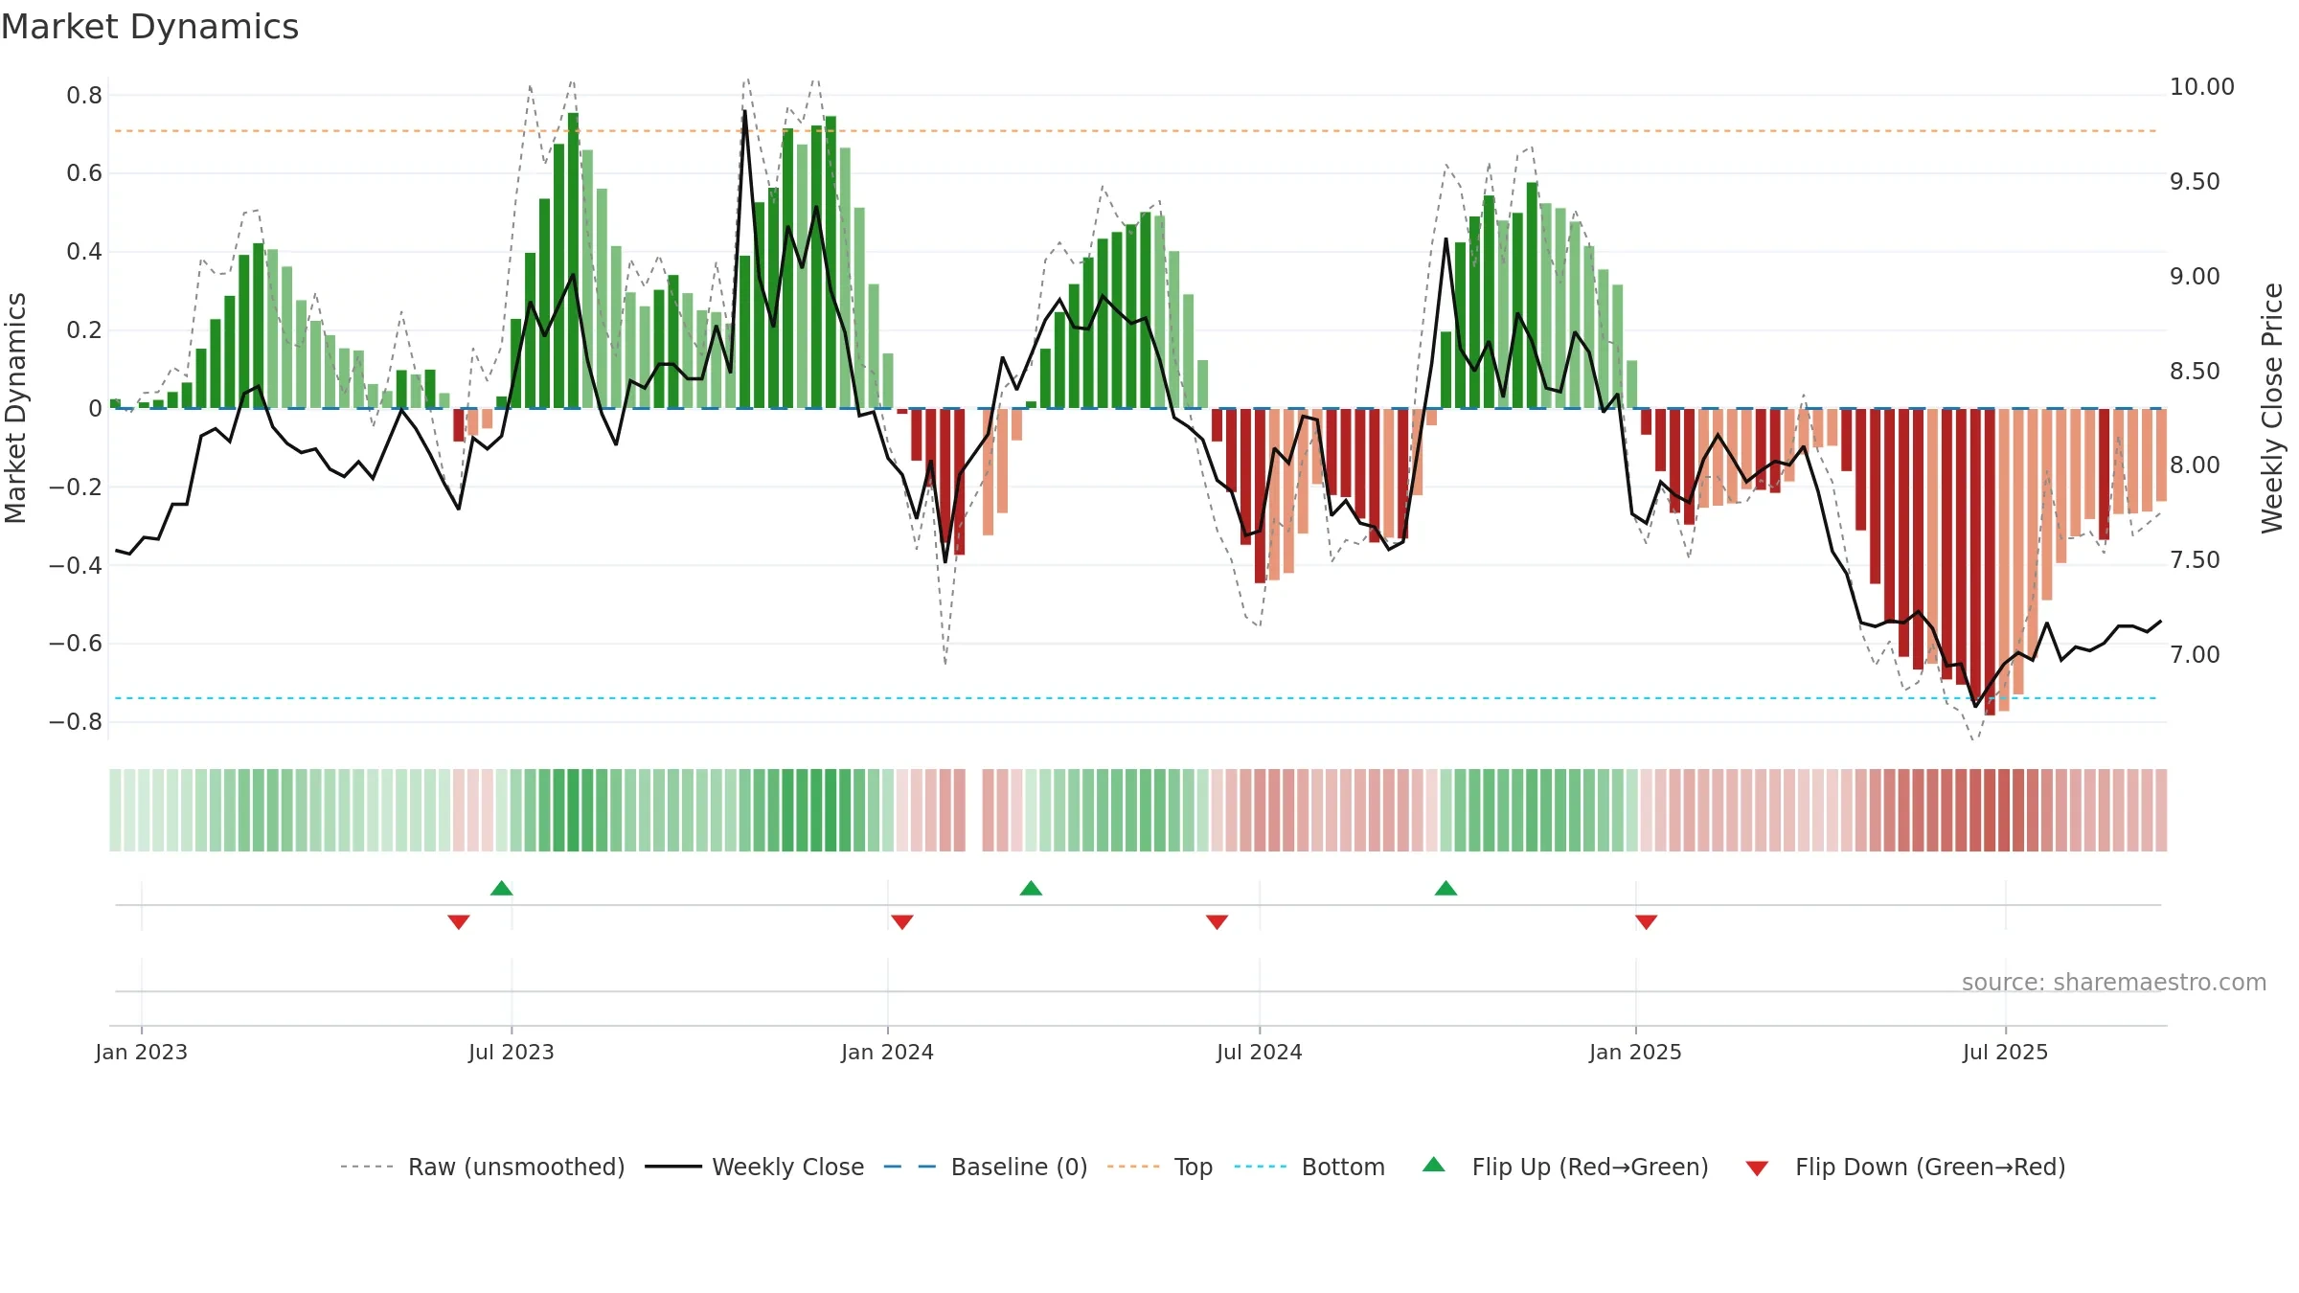Image resolution: width=2299 pixels, height=1293 pixels.
Task: Toggle the Weekly Close legend item
Action: coord(755,1167)
